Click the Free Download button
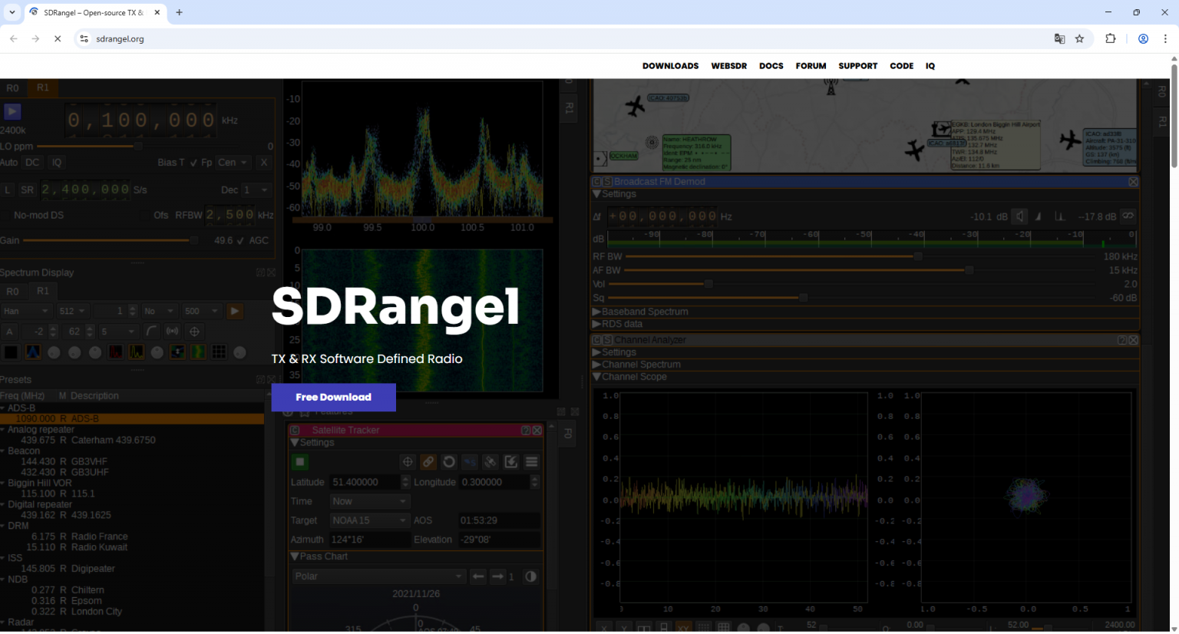The height and width of the screenshot is (634, 1179). pos(333,397)
